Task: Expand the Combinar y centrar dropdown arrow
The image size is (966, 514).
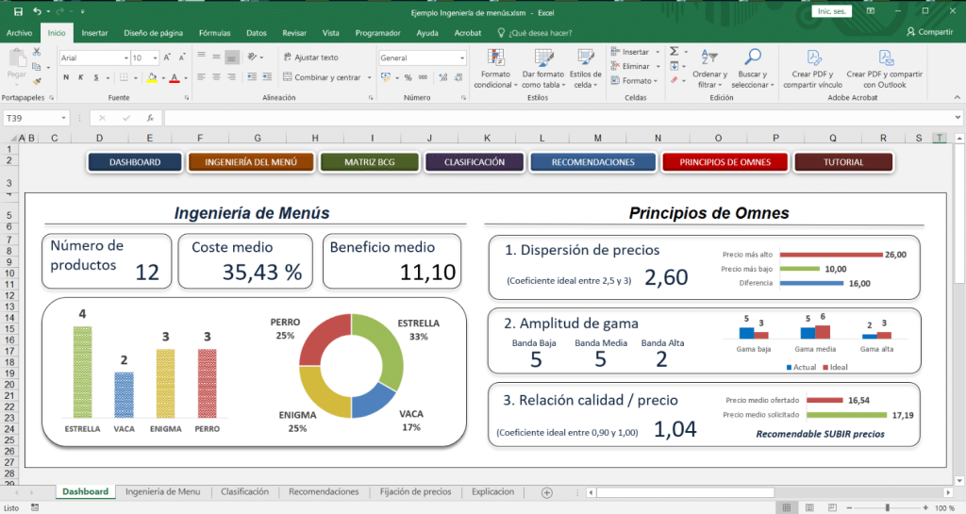Action: click(x=369, y=77)
